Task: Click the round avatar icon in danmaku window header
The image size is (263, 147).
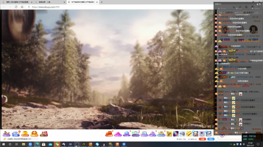Action: (x=252, y=7)
